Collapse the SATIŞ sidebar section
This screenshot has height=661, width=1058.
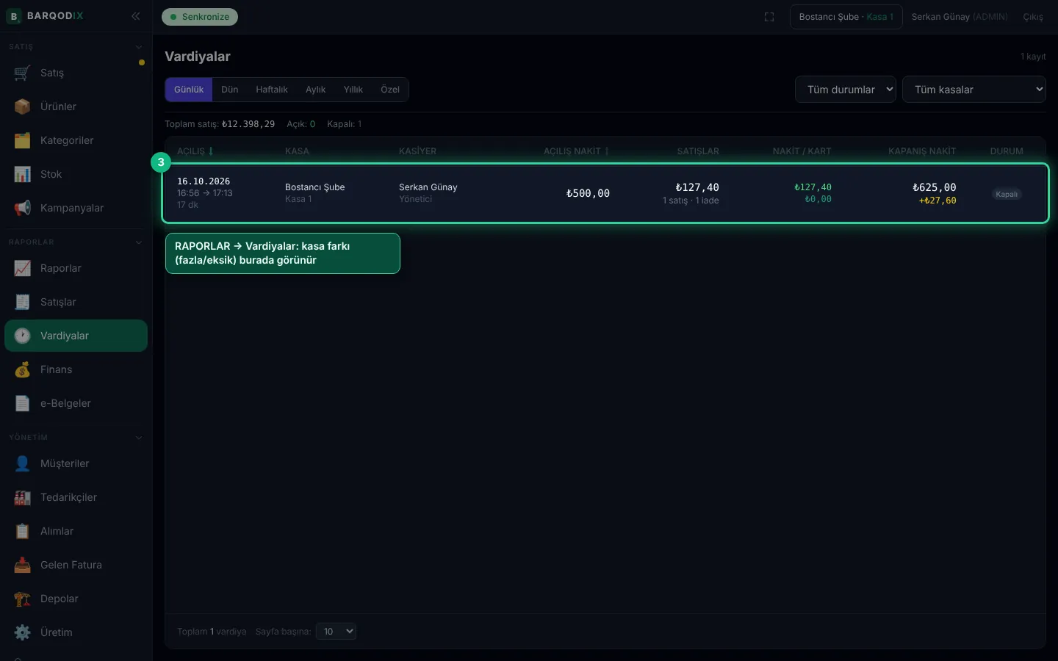click(139, 47)
